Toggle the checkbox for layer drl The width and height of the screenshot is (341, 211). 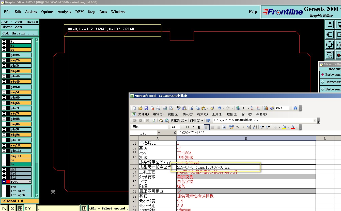[x=4, y=169]
